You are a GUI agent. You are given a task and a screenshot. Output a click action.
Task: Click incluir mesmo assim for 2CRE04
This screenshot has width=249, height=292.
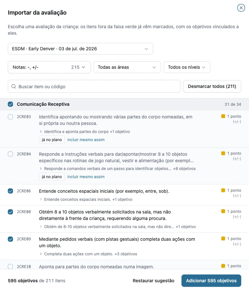click(x=86, y=177)
